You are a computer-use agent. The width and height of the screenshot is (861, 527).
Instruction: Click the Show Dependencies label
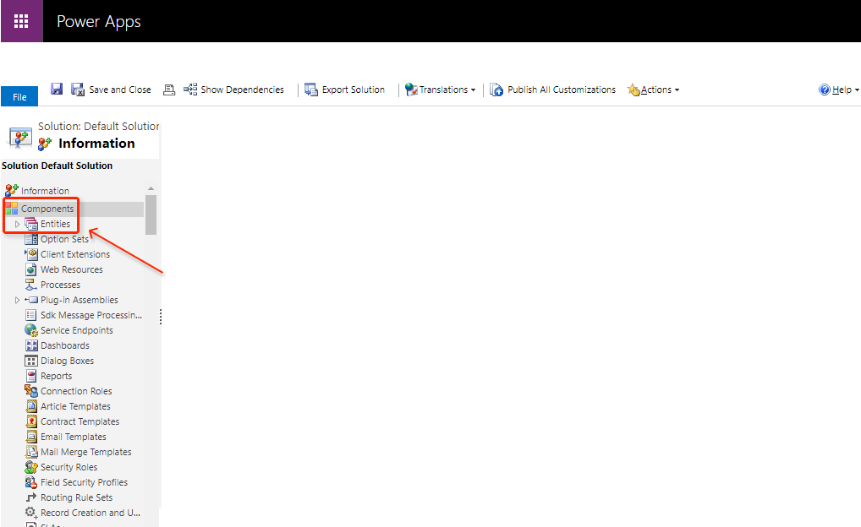click(242, 90)
